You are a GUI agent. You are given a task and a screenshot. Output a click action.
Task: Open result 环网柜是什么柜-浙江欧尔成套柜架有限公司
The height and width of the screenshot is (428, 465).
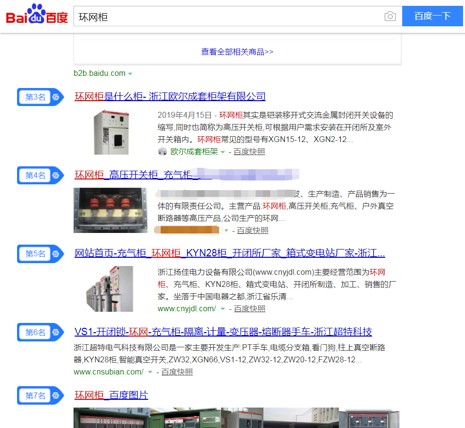tap(170, 96)
